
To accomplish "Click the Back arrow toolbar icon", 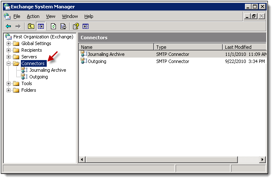I will [x=8, y=27].
